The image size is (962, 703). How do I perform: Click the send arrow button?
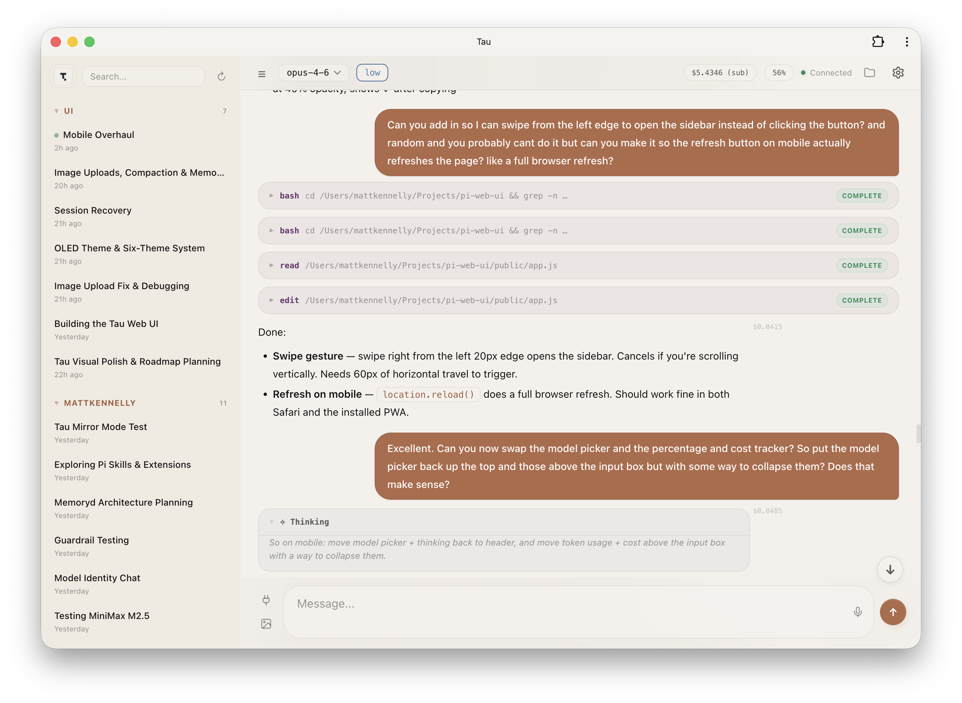893,612
